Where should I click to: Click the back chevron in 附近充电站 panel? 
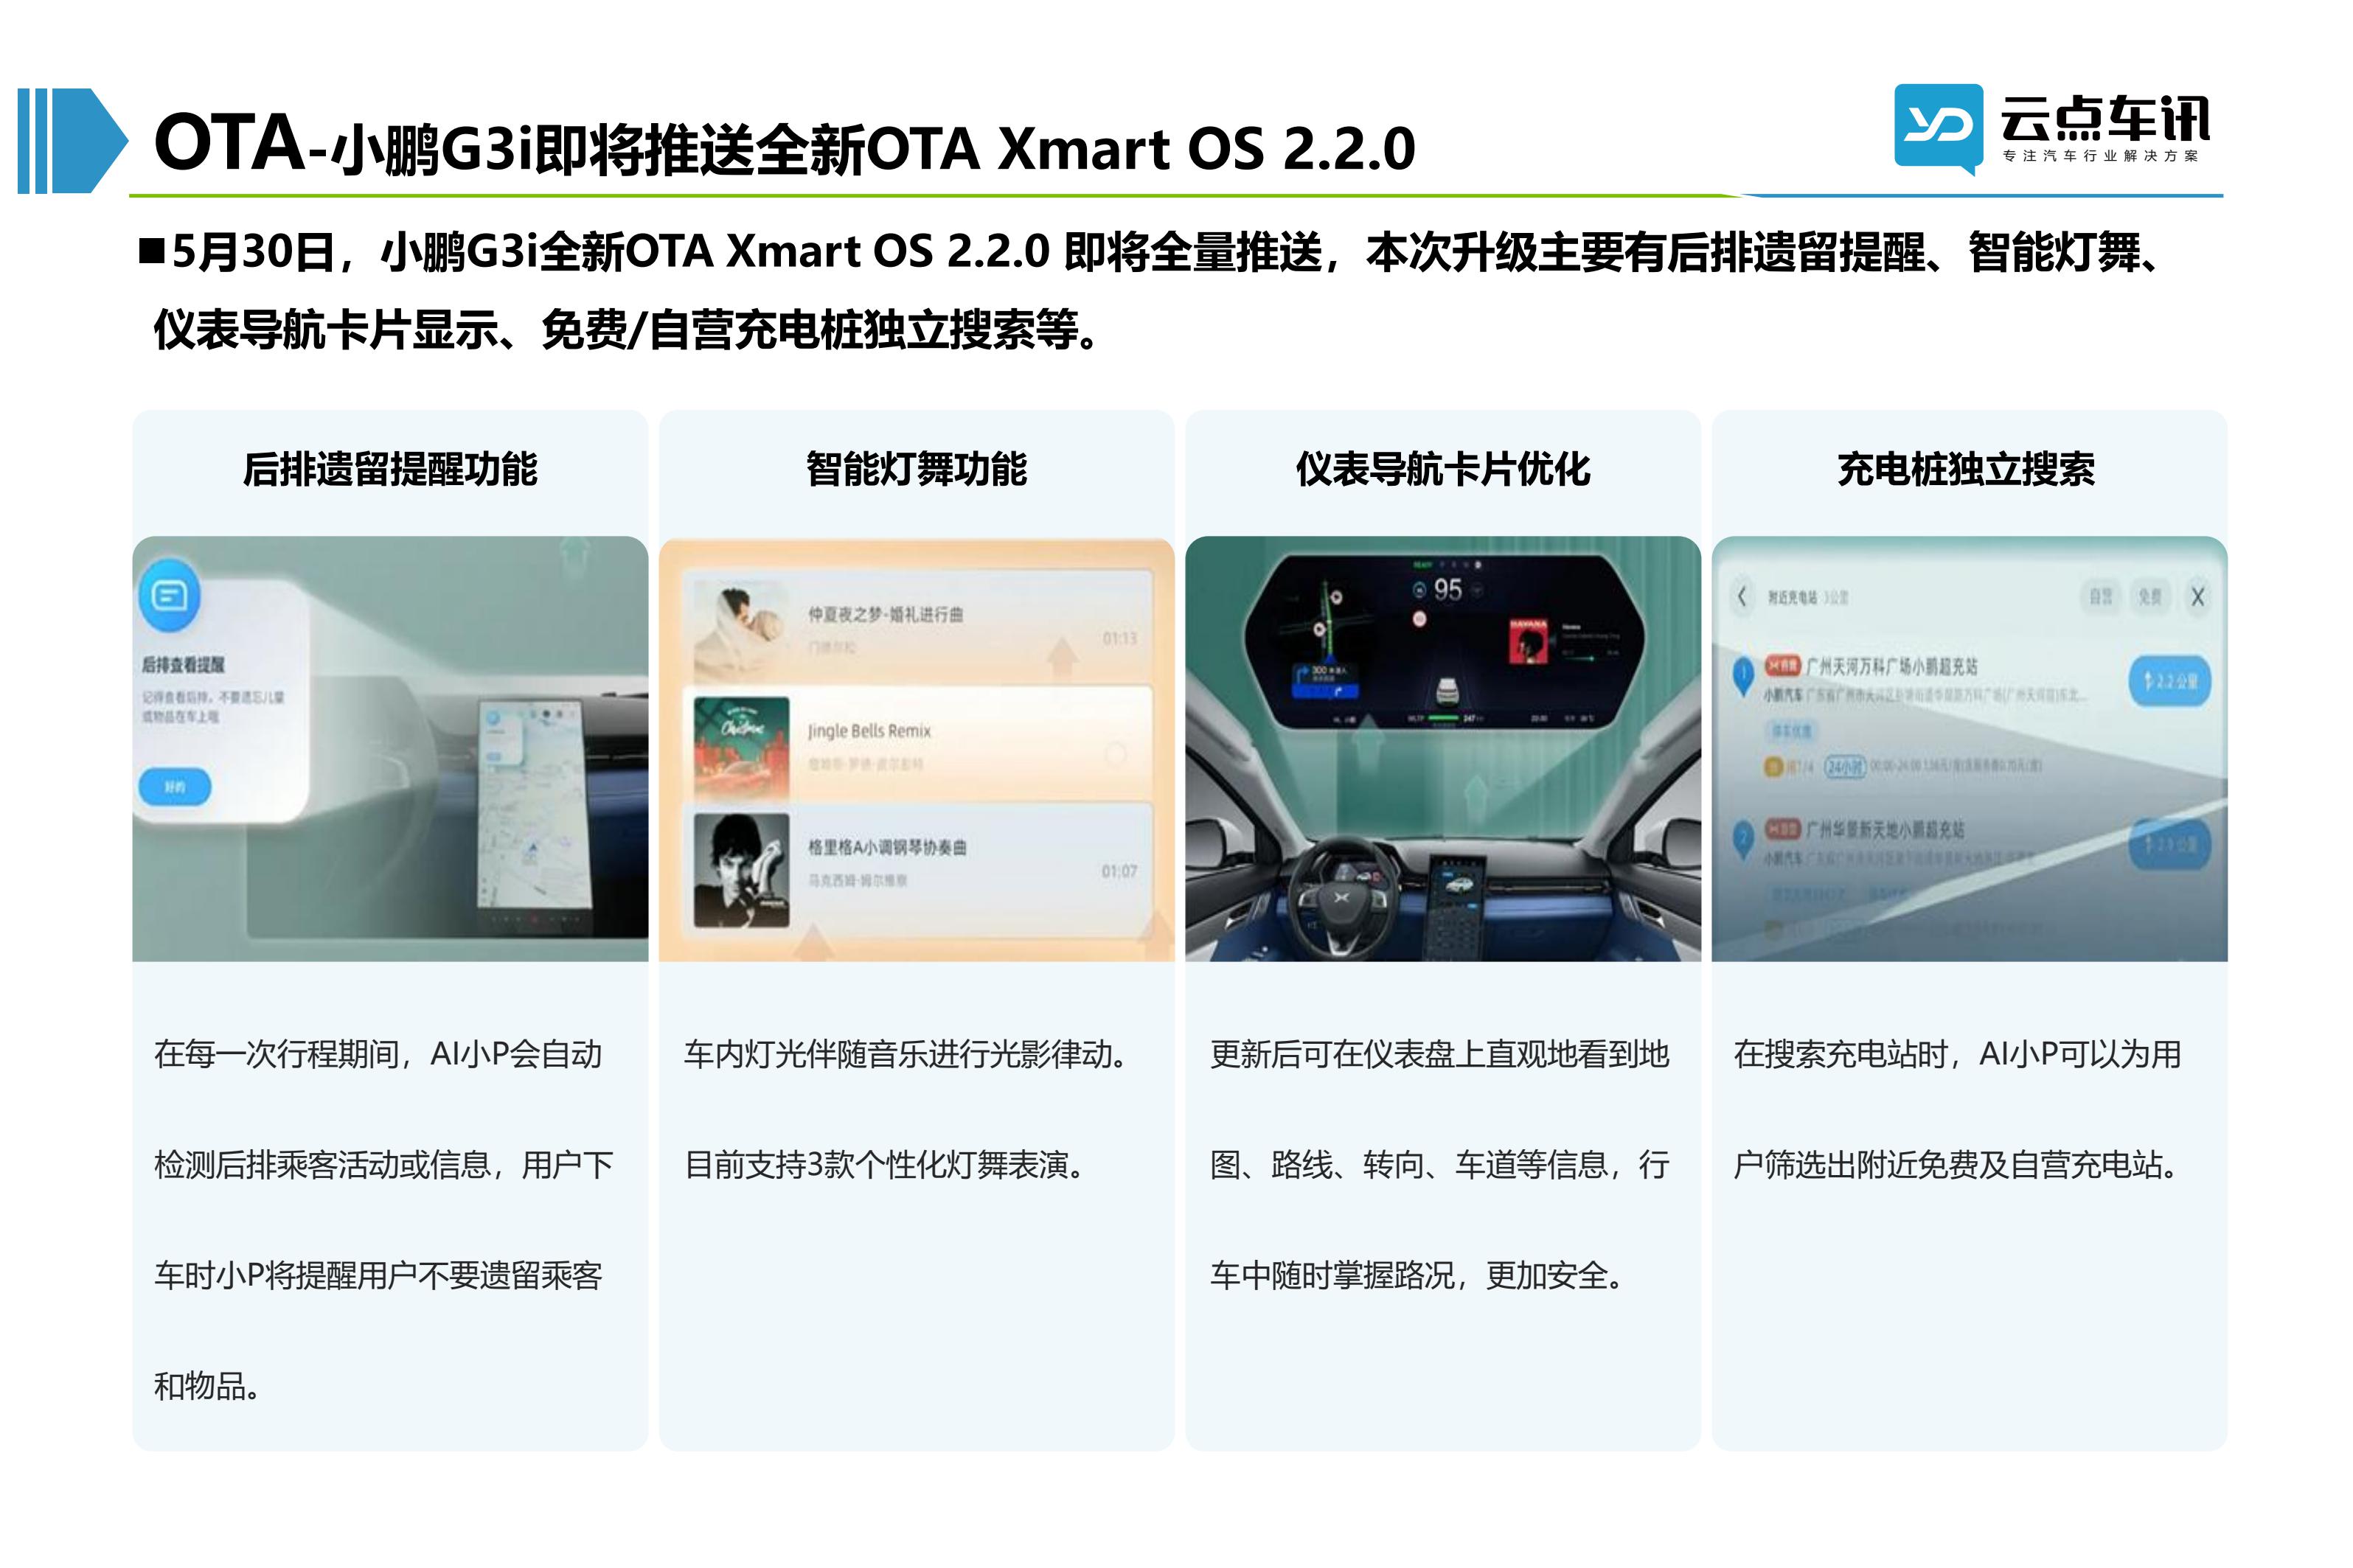coord(1741,596)
